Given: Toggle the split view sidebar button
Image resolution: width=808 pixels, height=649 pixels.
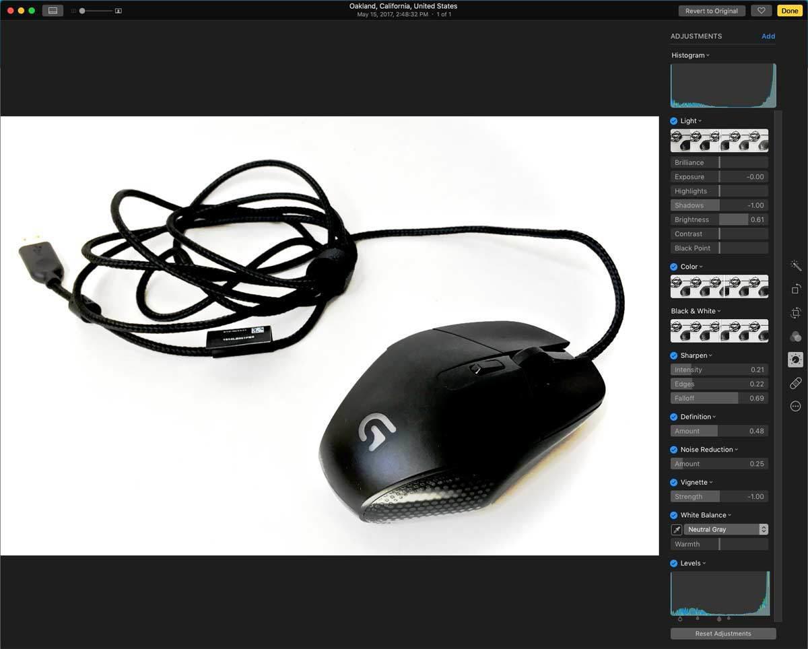Looking at the screenshot, I should tap(53, 11).
